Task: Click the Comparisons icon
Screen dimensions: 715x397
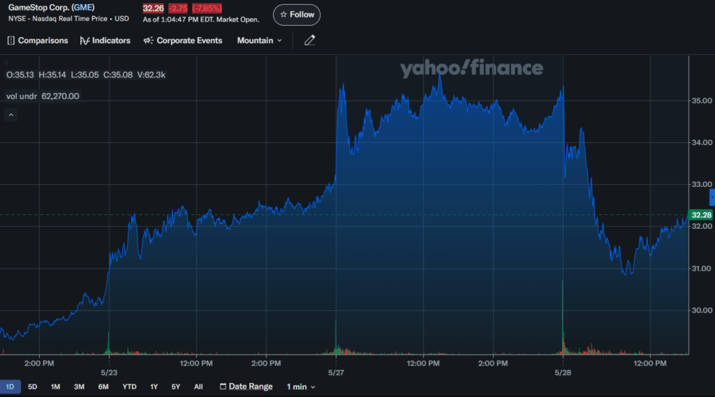Action: pos(11,40)
